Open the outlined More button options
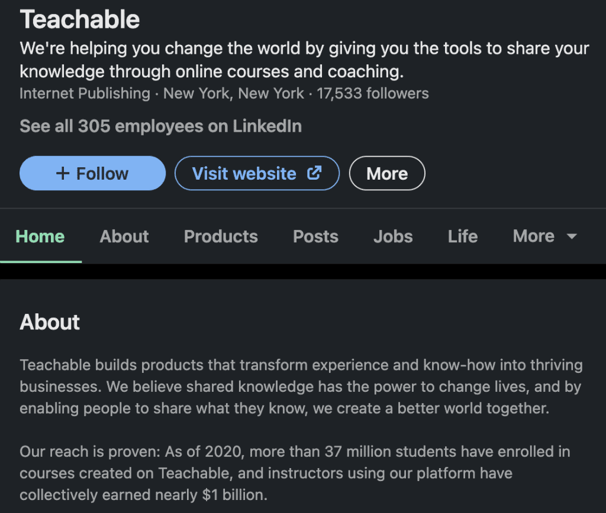 387,174
